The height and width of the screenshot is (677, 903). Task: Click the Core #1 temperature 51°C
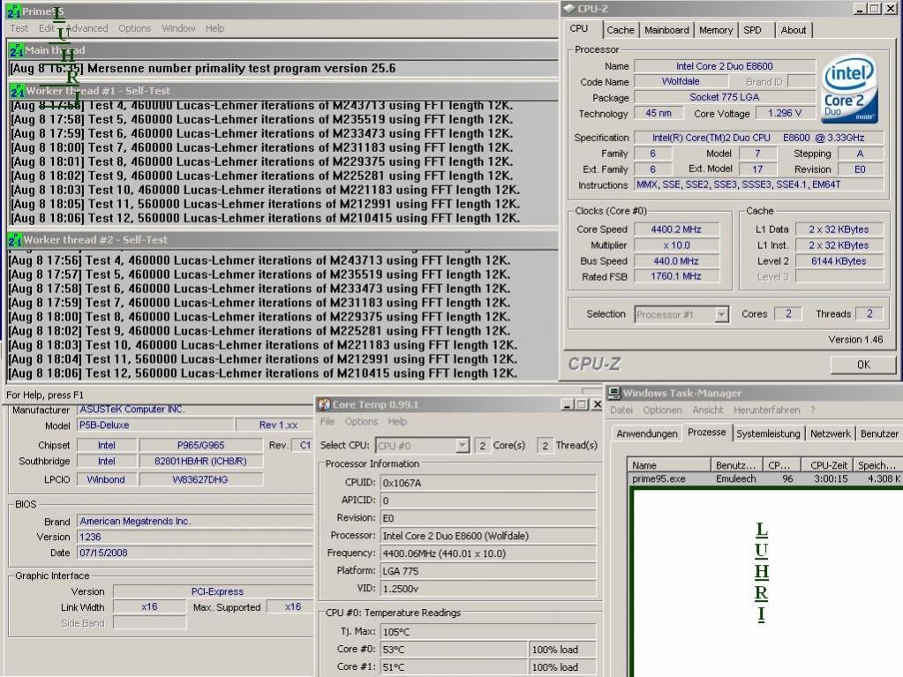click(453, 667)
